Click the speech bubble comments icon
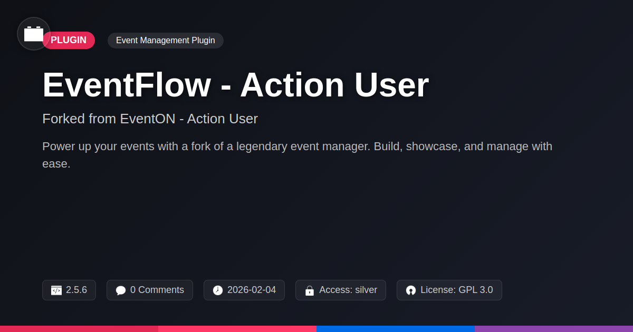This screenshot has width=633, height=332. (121, 290)
